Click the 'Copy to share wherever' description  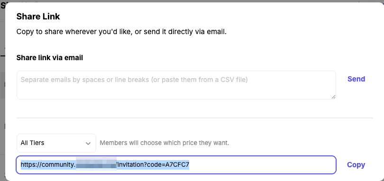[121, 32]
